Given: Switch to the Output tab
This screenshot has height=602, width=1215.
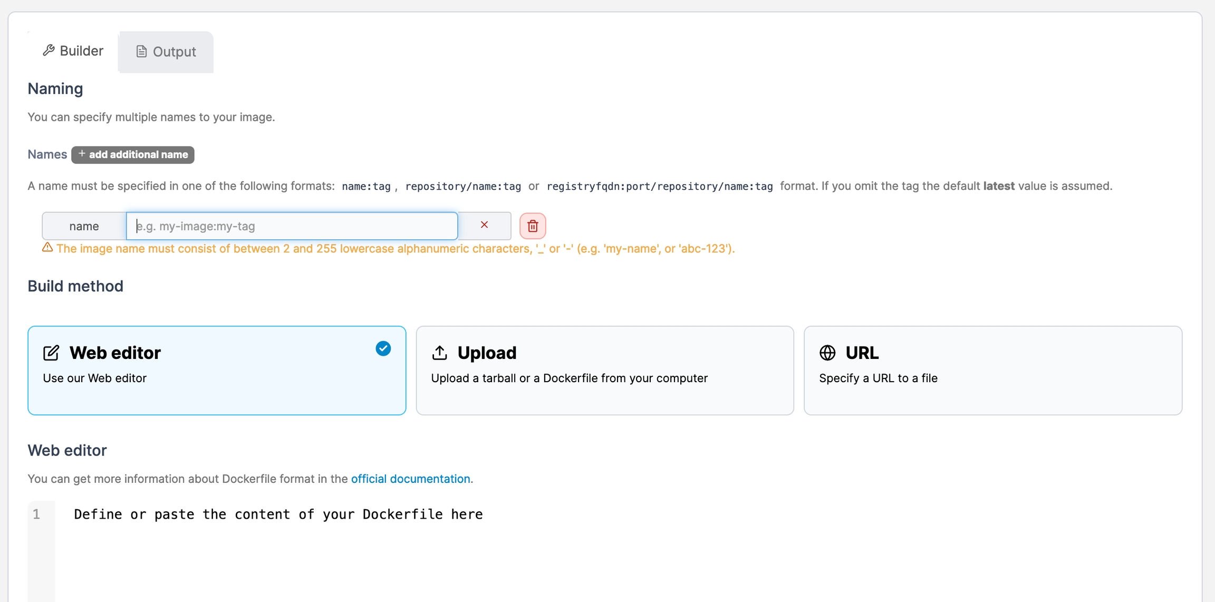Looking at the screenshot, I should (x=166, y=52).
